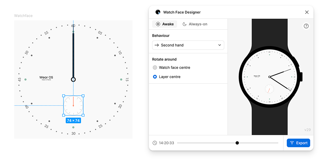Expand the Behaviour dropdown chevron
This screenshot has width=324, height=162.
(220, 45)
